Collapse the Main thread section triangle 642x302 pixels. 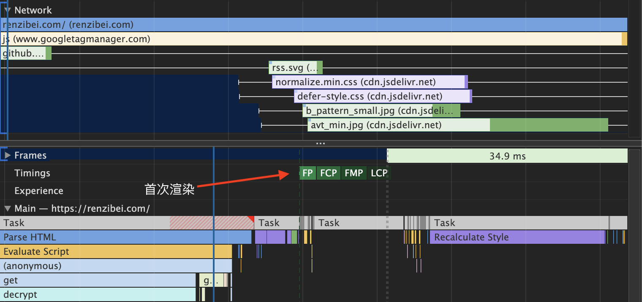click(x=7, y=208)
